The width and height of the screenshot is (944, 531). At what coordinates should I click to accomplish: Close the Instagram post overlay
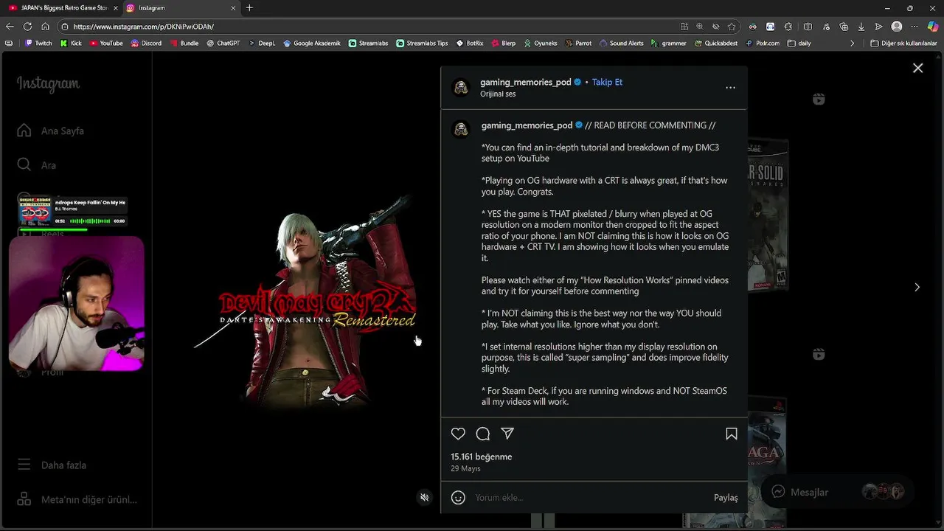pos(917,68)
